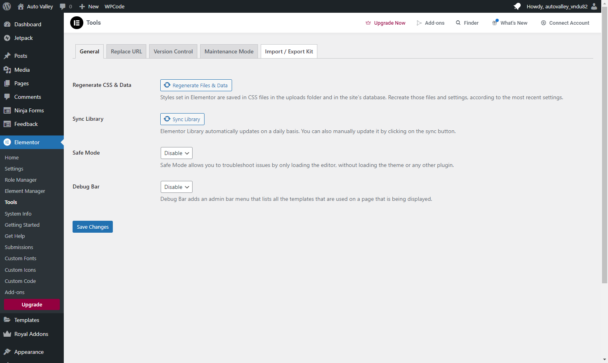The image size is (608, 363).
Task: Open Auto Valley site link in admin bar
Action: pos(35,6)
